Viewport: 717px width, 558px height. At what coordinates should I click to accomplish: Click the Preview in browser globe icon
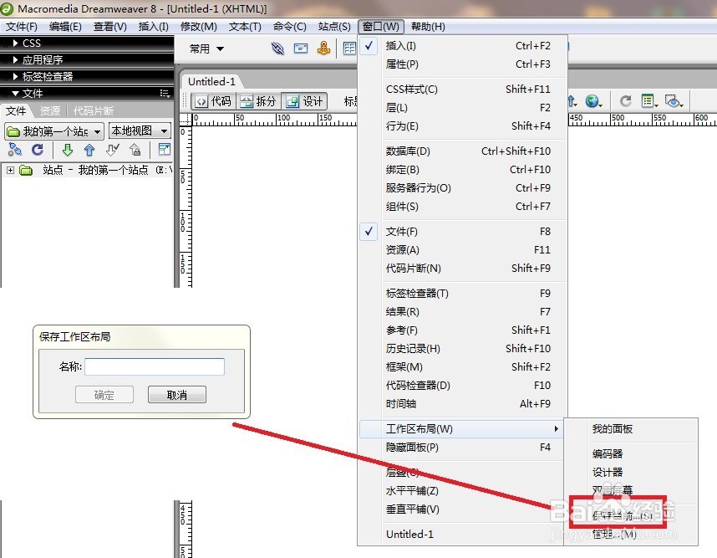pyautogui.click(x=593, y=101)
